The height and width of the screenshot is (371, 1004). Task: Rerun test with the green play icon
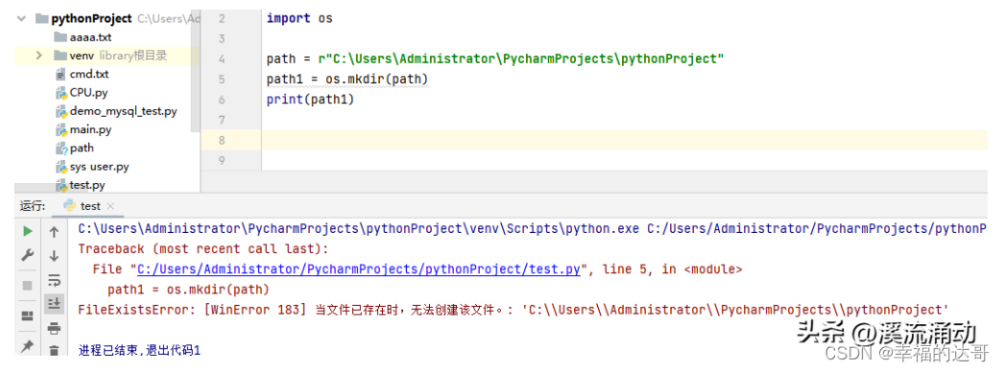pyautogui.click(x=27, y=232)
